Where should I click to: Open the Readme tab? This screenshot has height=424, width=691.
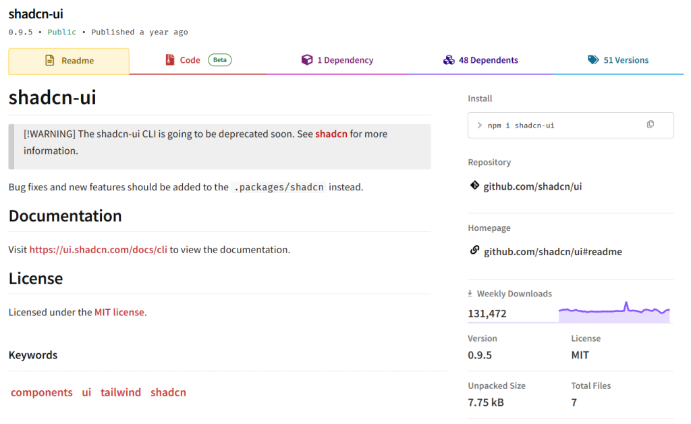pyautogui.click(x=69, y=61)
